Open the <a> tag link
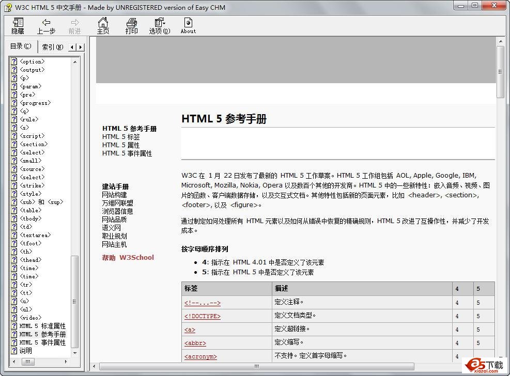The height and width of the screenshot is (376, 510). [x=190, y=330]
